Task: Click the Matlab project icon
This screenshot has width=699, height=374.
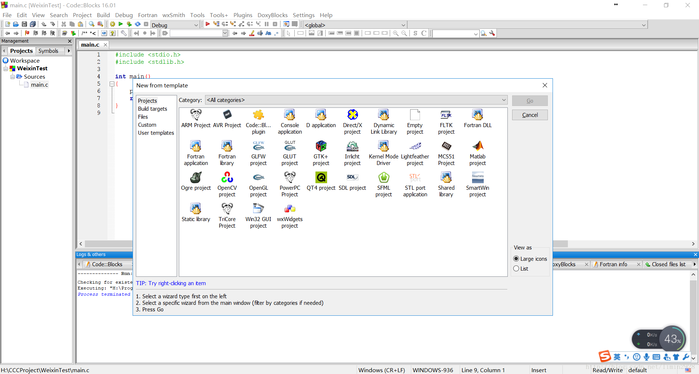Action: pos(478,146)
